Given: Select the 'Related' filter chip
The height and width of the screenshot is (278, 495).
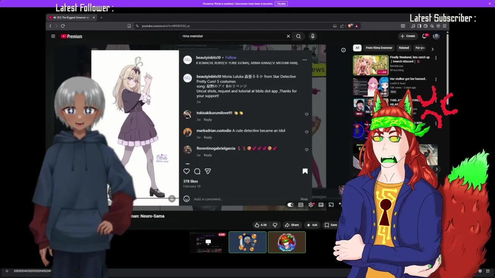Looking at the screenshot, I should [x=404, y=48].
